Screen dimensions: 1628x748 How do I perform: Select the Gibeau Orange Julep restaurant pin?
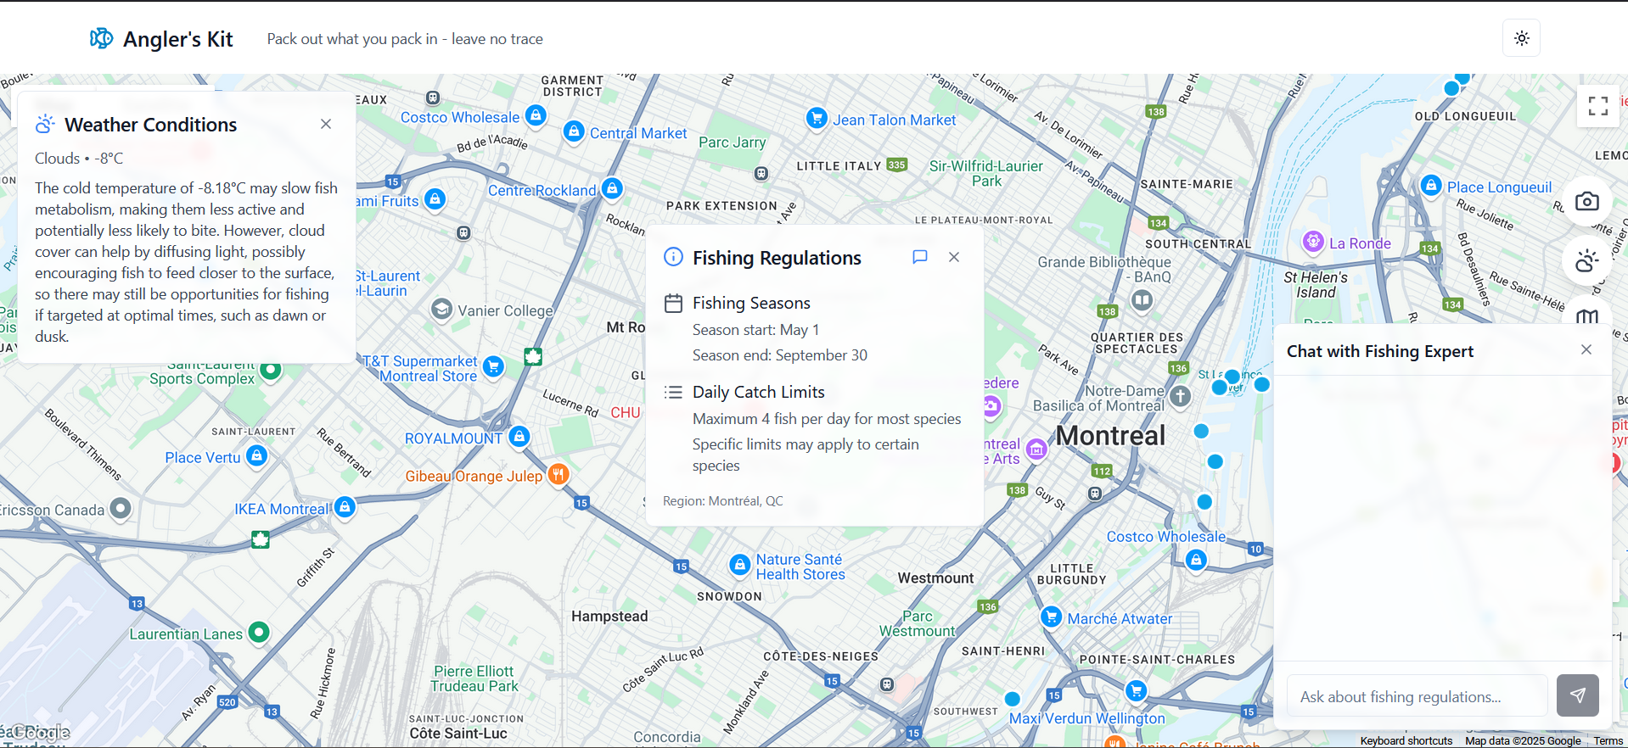click(559, 474)
